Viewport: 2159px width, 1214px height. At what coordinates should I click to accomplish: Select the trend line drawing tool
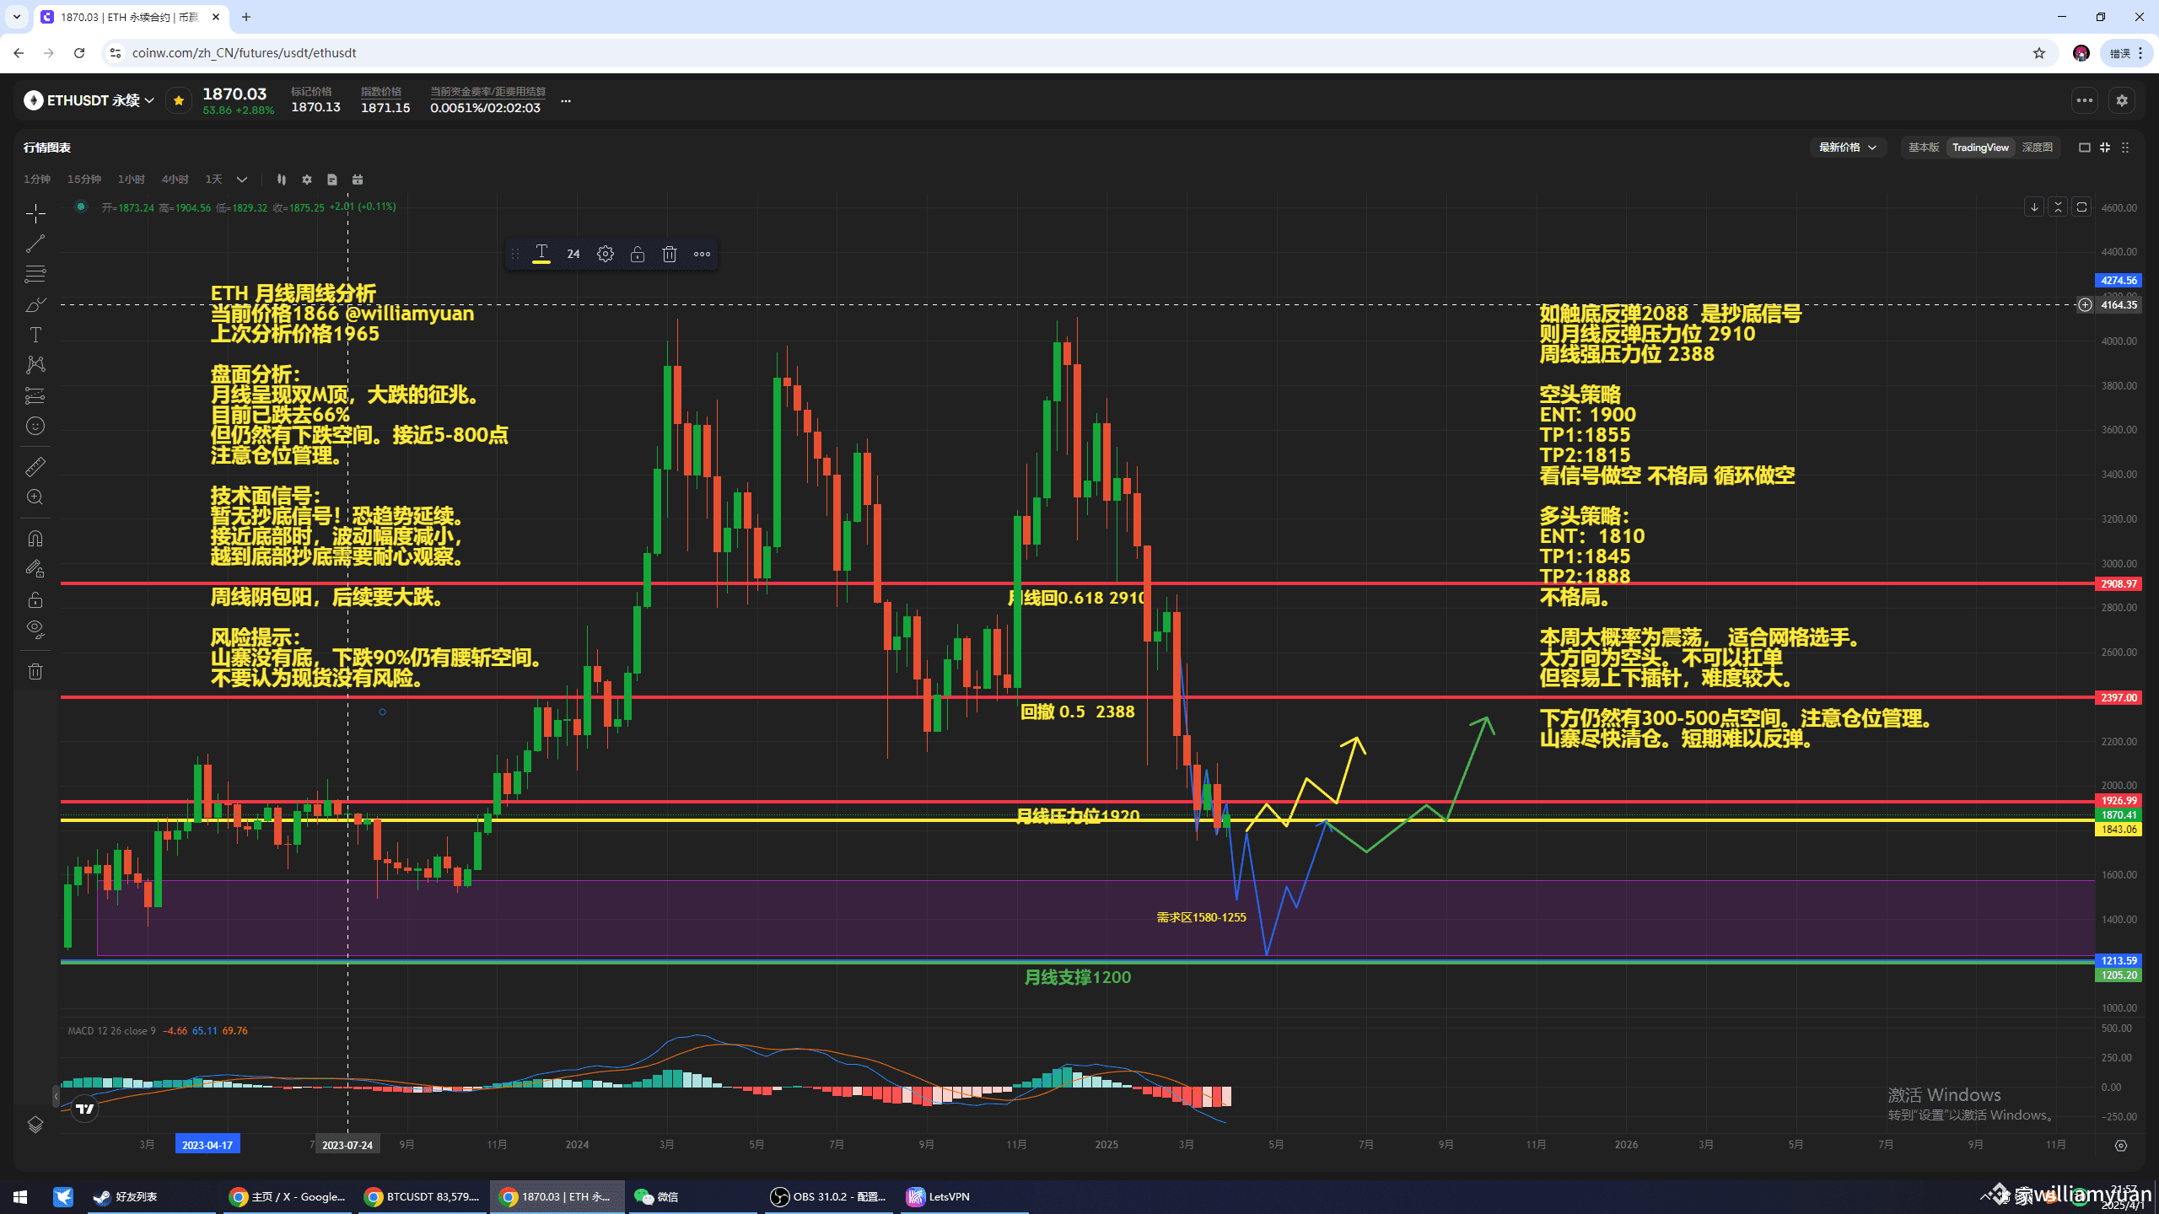35,244
